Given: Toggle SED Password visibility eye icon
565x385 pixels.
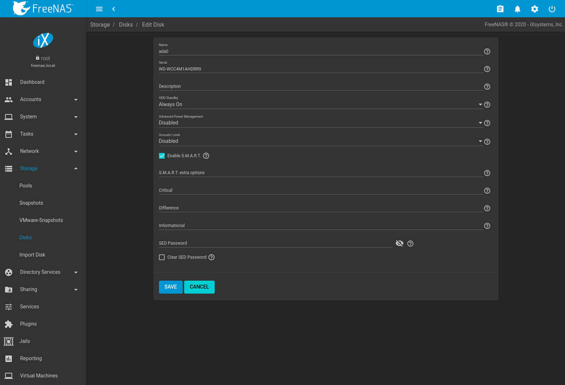Looking at the screenshot, I should pyautogui.click(x=399, y=244).
